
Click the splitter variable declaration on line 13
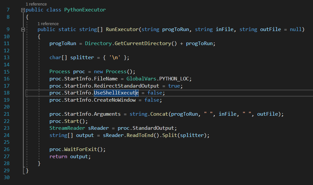tap(82, 58)
